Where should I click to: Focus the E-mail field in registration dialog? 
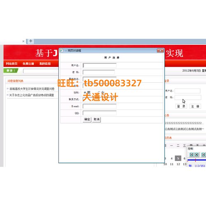pyautogui.click(x=100, y=106)
